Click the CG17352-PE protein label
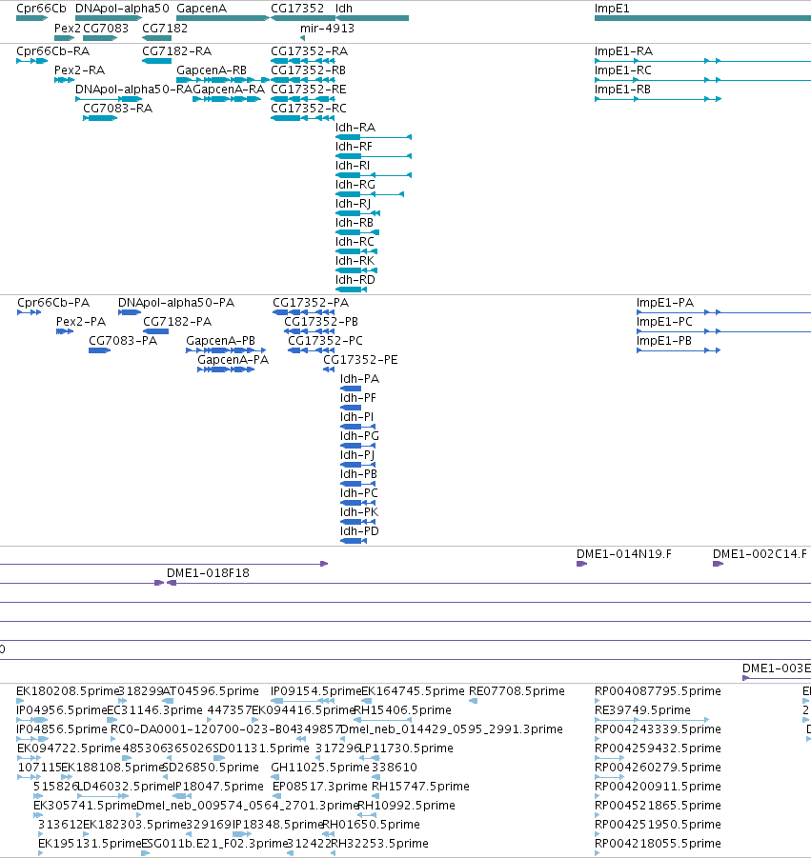Image resolution: width=811 pixels, height=858 pixels. [x=360, y=360]
